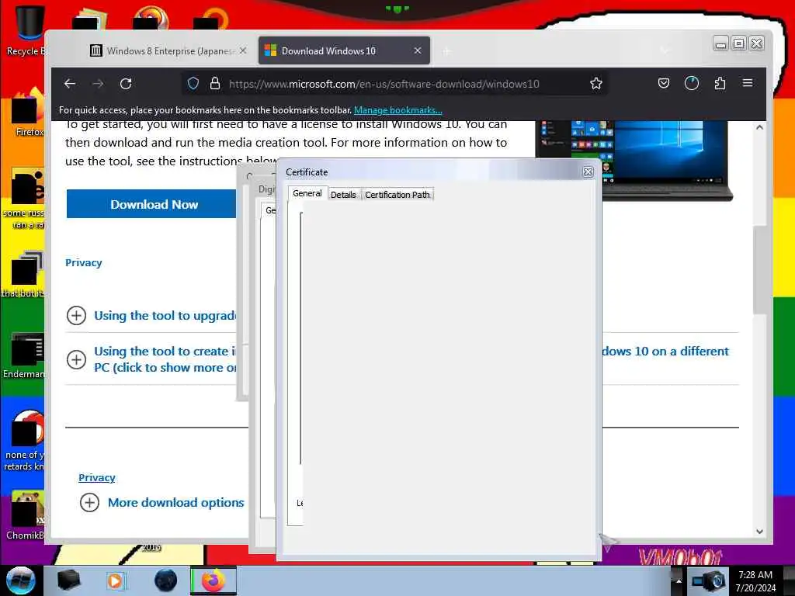Close the Windows 8 Enterprise tab

243,50
